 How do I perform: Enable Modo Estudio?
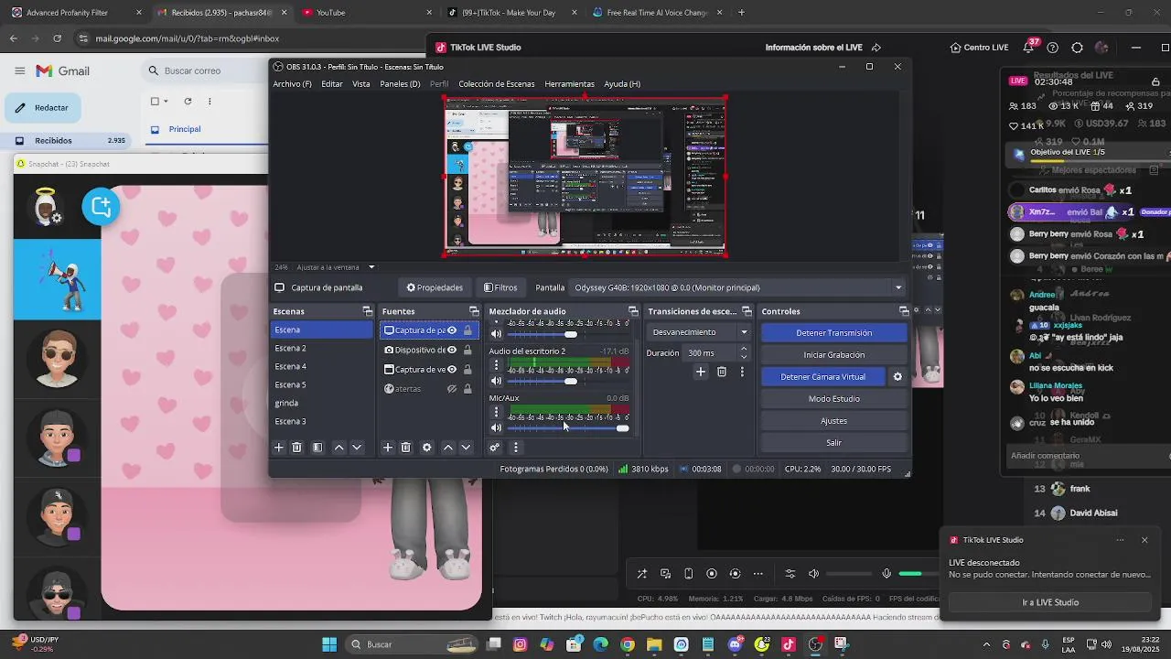pyautogui.click(x=833, y=399)
